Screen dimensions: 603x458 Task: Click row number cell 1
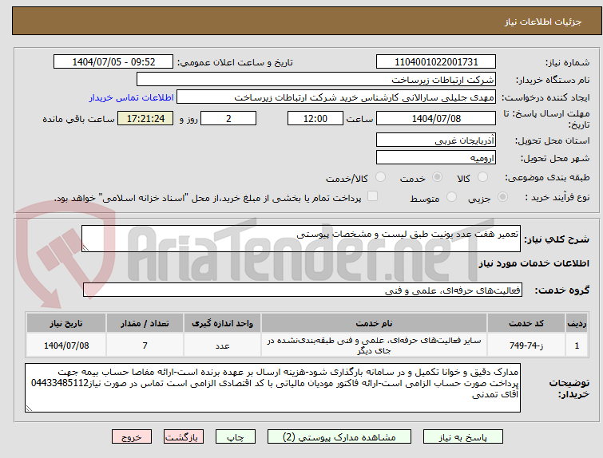click(x=577, y=345)
